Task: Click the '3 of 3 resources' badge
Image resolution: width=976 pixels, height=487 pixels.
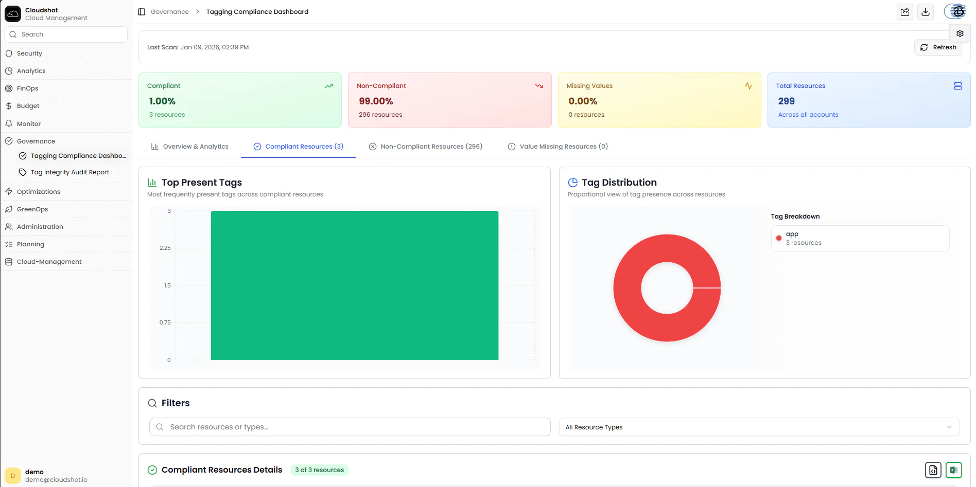Action: click(319, 470)
